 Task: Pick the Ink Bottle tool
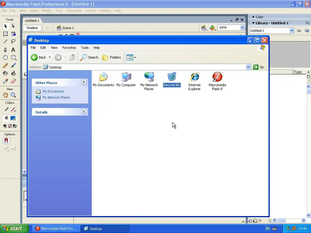[5, 73]
